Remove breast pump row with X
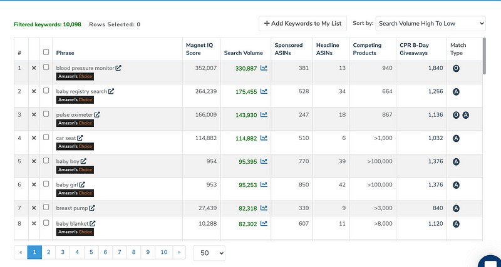 click(34, 208)
